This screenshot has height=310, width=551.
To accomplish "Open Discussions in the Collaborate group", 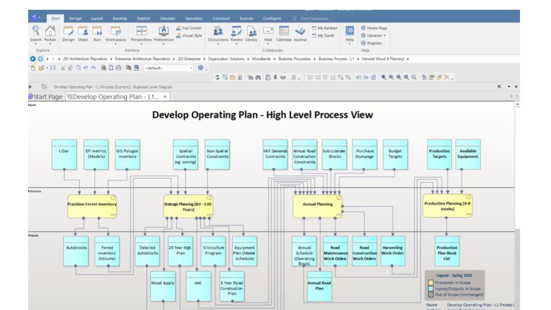I will click(218, 34).
